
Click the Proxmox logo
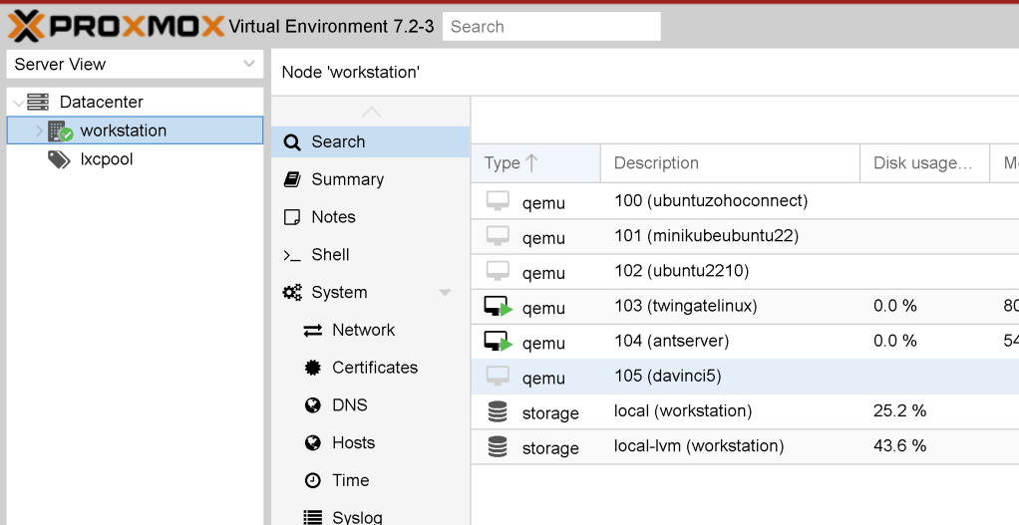tap(116, 26)
